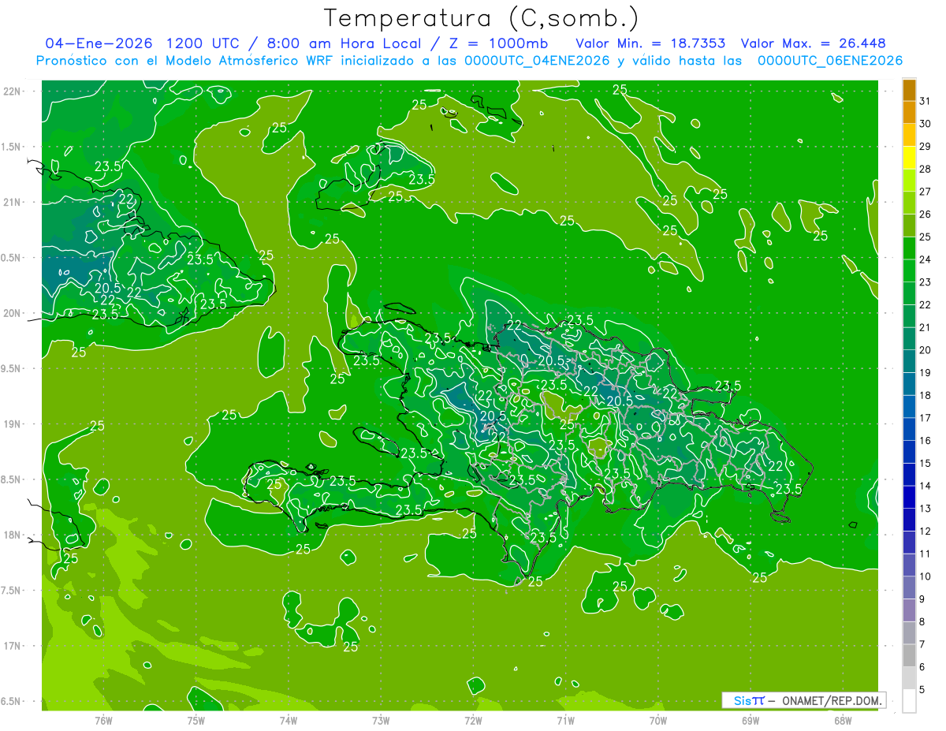Click the title "Temperatura (C,somb.)"
946x731 pixels.
(482, 18)
